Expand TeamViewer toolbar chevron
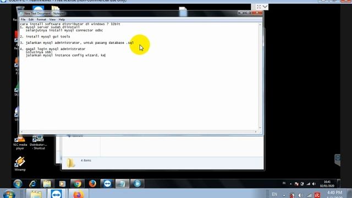 265,7
